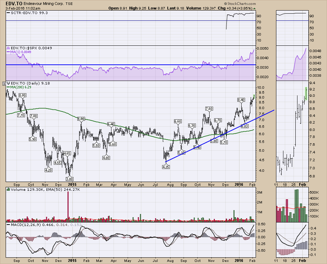Click the 5.60 April low label

point(113,144)
